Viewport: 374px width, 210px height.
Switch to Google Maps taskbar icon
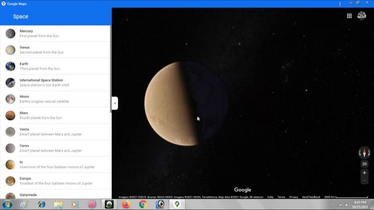(177, 205)
